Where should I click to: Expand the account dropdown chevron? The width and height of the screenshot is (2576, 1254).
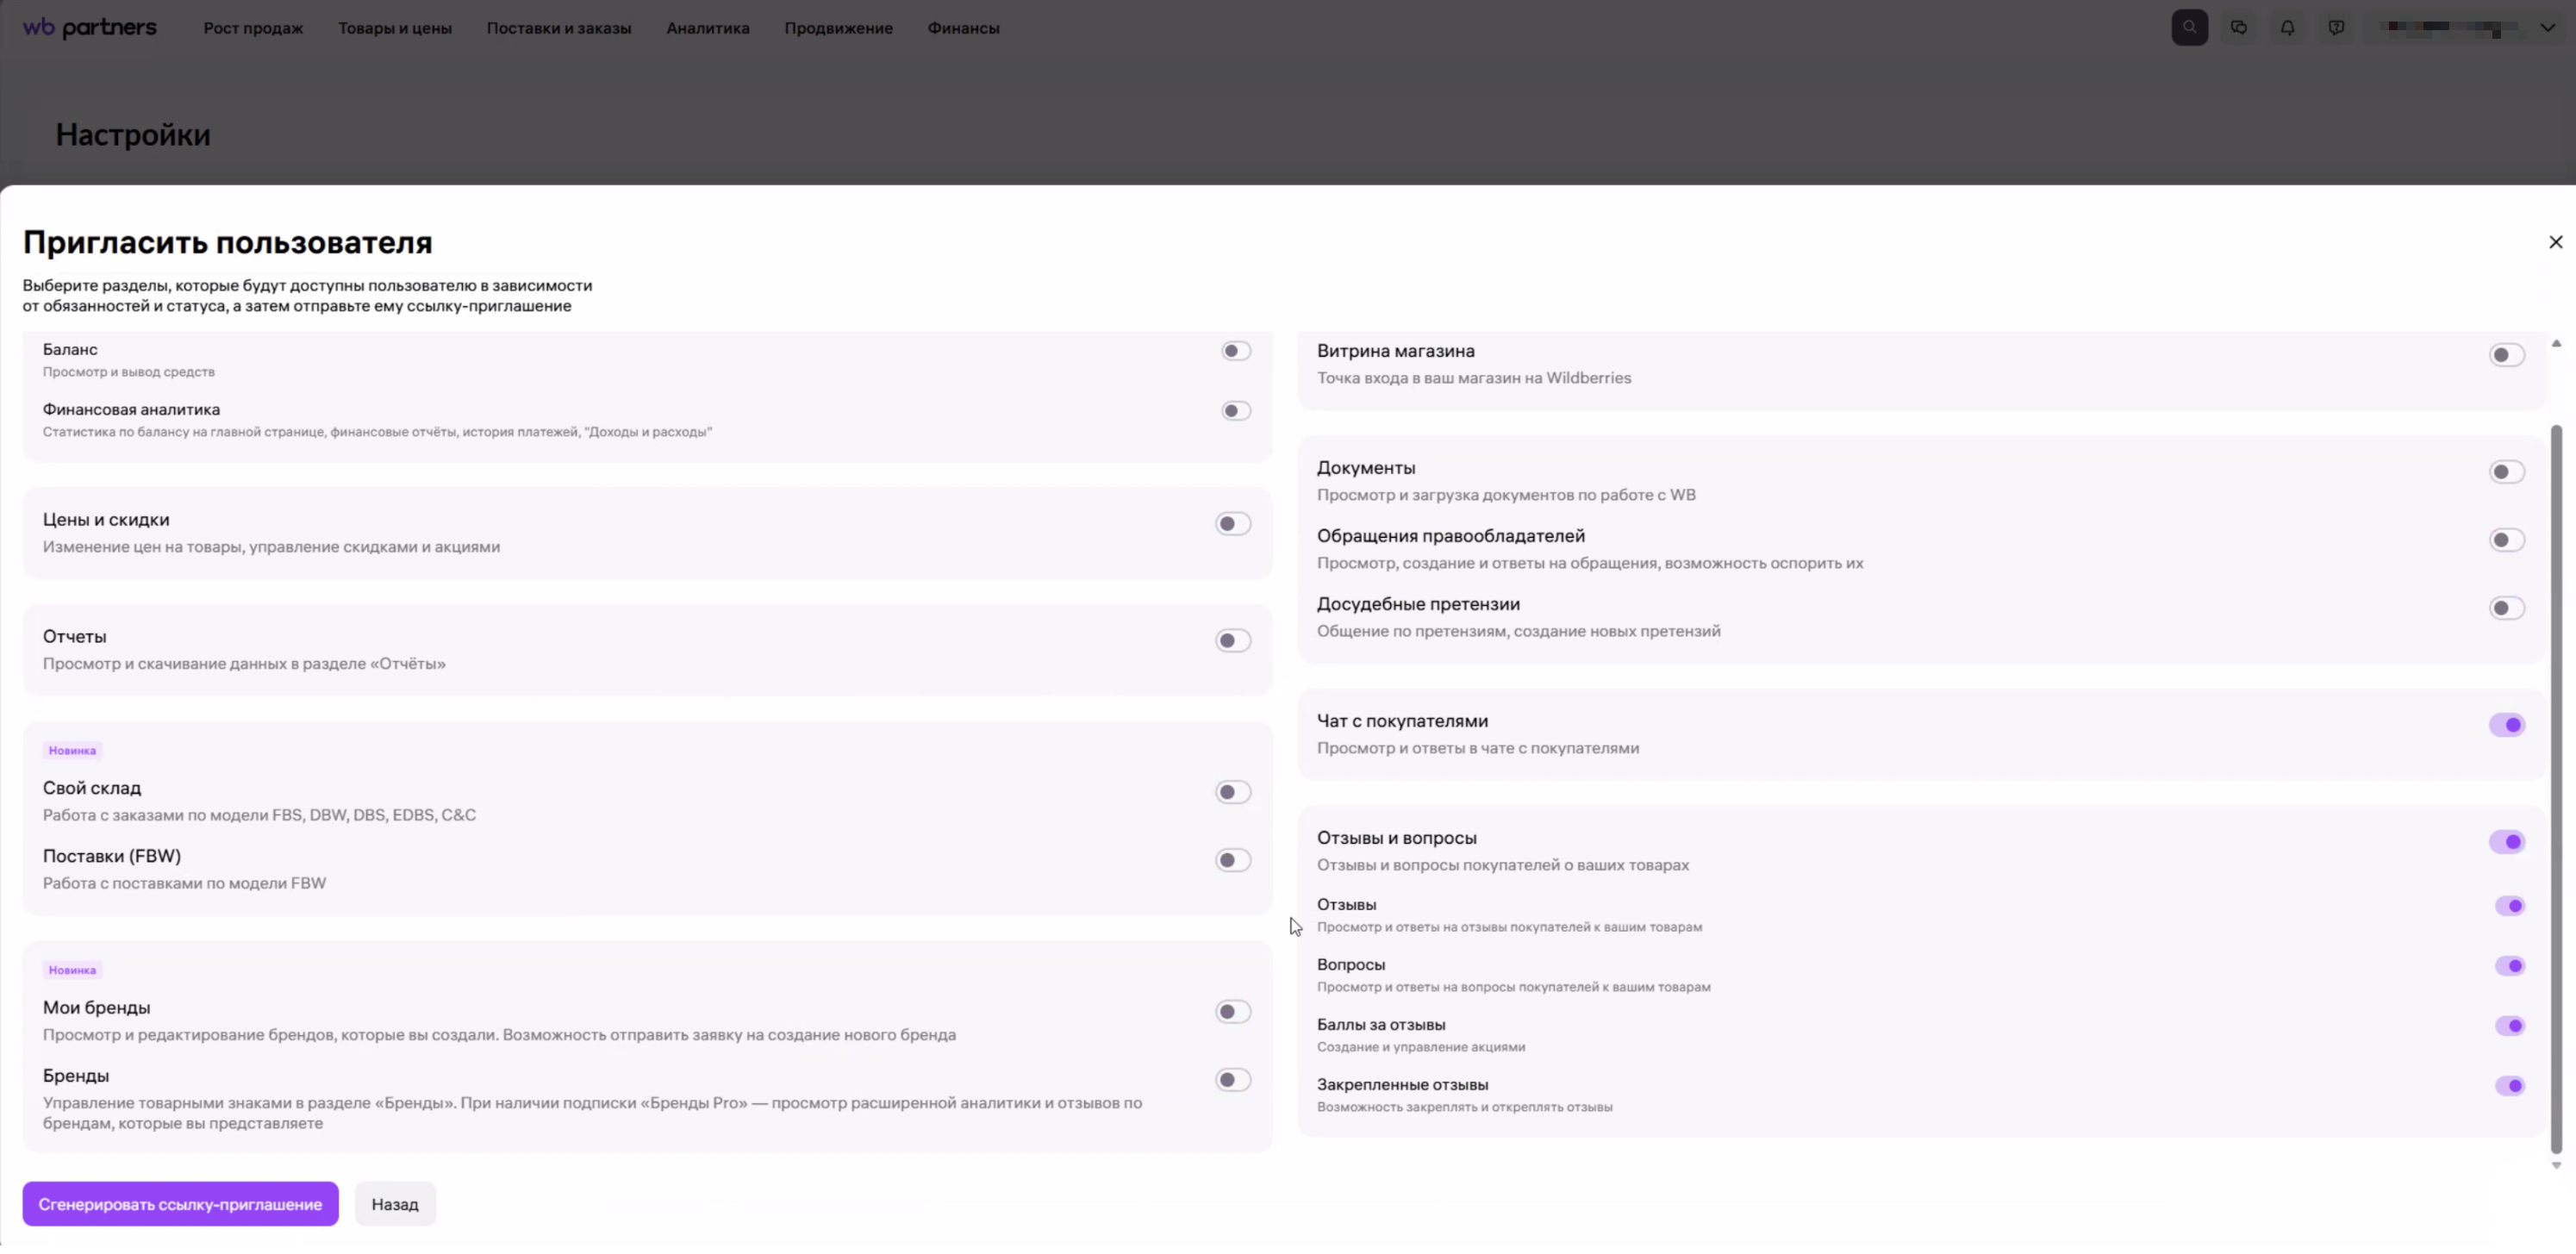click(2547, 28)
